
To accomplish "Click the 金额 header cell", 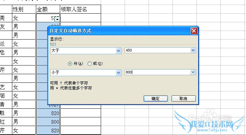I will click(x=48, y=9).
